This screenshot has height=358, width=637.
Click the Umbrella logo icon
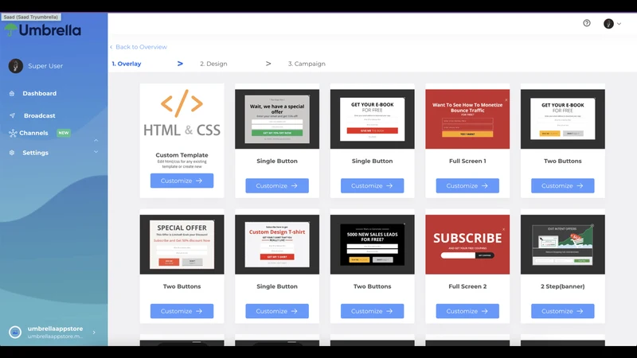pyautogui.click(x=10, y=29)
